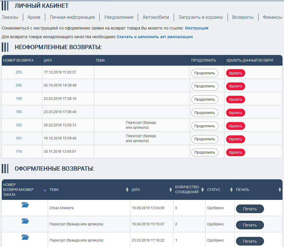Sort completed returns by Тема column arrows
The width and height of the screenshot is (284, 247).
(127, 190)
